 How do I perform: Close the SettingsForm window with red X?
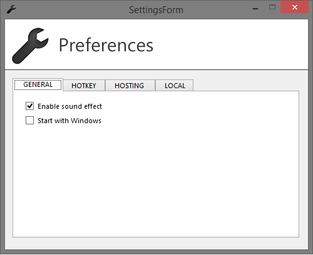[295, 7]
